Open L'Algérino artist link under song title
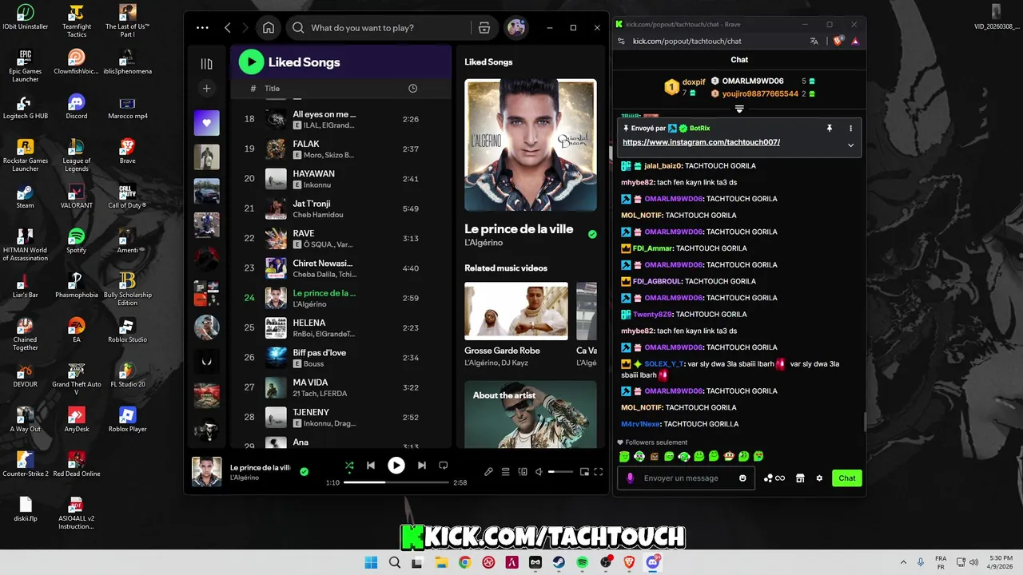Viewport: 1023px width, 575px height. click(484, 243)
